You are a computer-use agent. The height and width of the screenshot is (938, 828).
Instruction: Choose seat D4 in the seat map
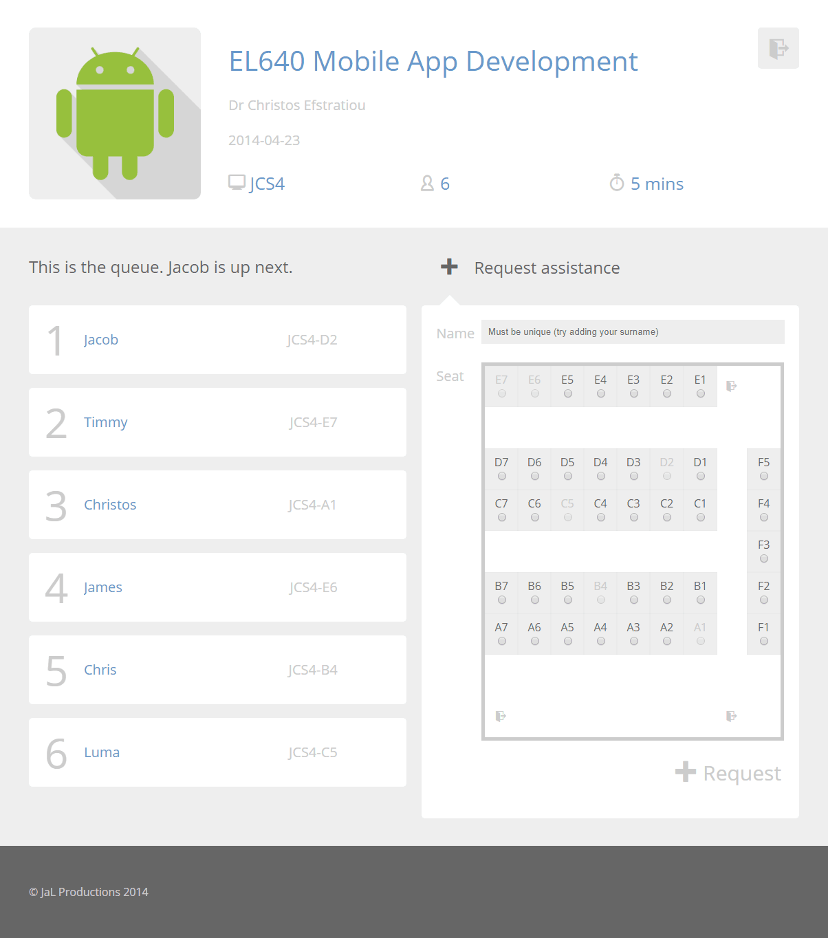click(600, 477)
